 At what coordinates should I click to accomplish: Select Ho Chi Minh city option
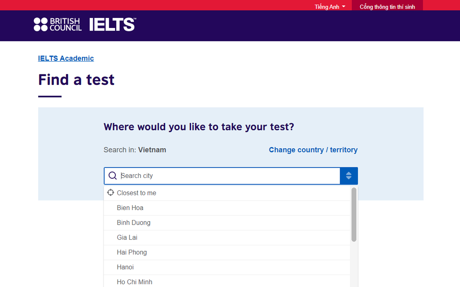(x=134, y=282)
